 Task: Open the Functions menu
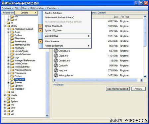[7, 8]
